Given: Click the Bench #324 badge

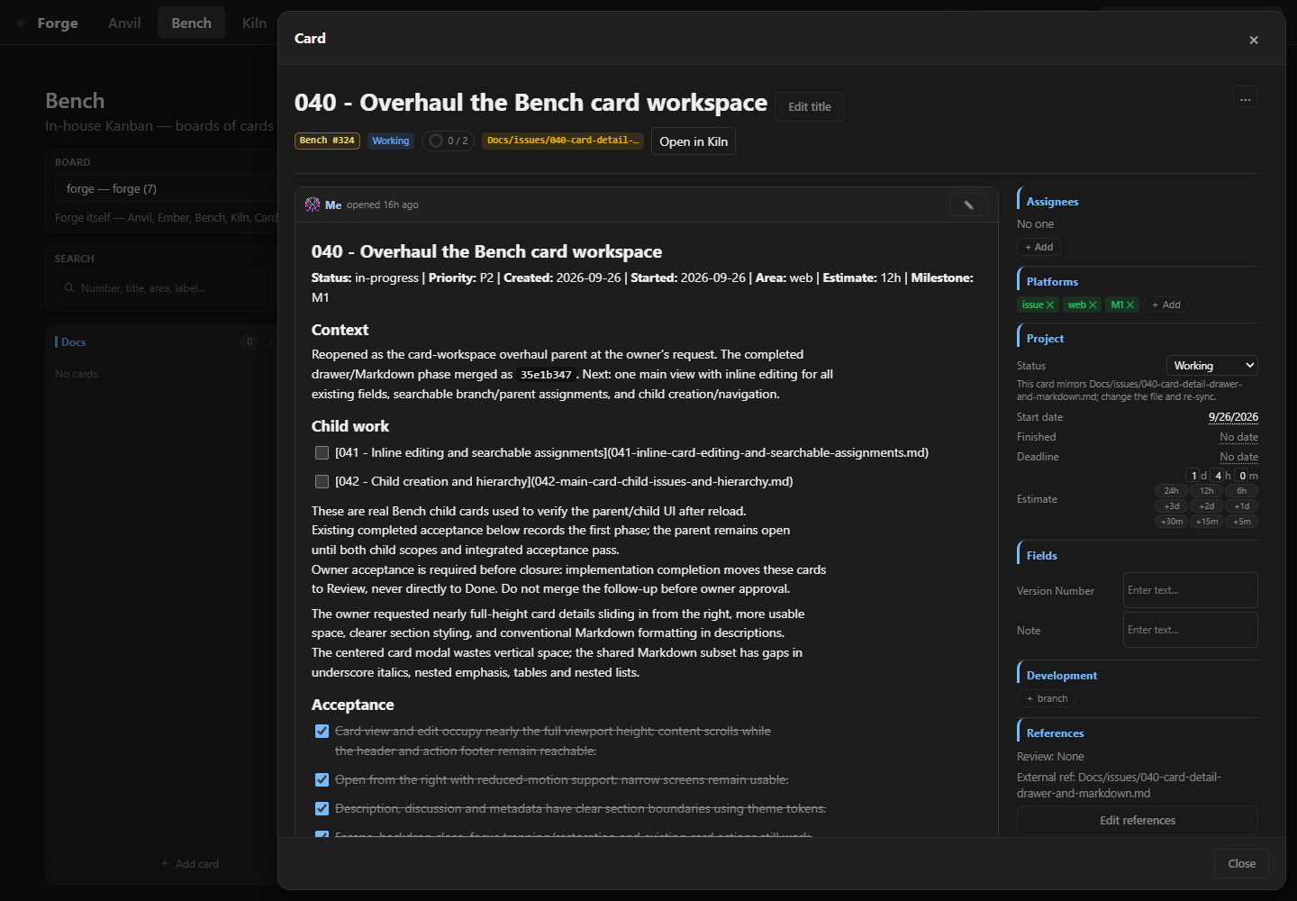Looking at the screenshot, I should point(327,141).
